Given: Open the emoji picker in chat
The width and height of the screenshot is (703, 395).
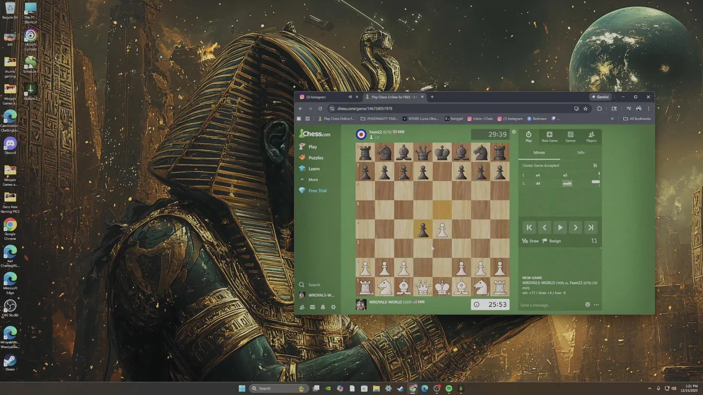Looking at the screenshot, I should 588,305.
